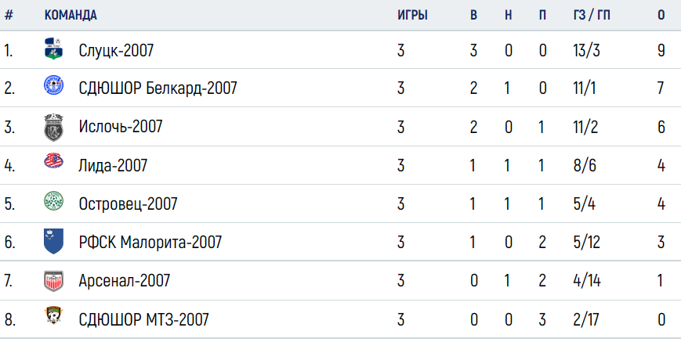Viewport: 681px width, 342px height.
Task: Open the Арсенал-2007 red striped crest
Action: click(x=53, y=281)
